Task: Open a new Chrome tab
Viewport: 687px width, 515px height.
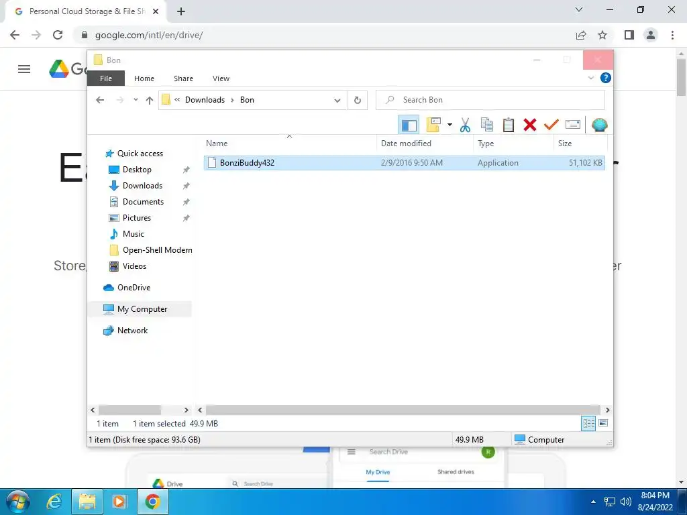Action: click(181, 11)
